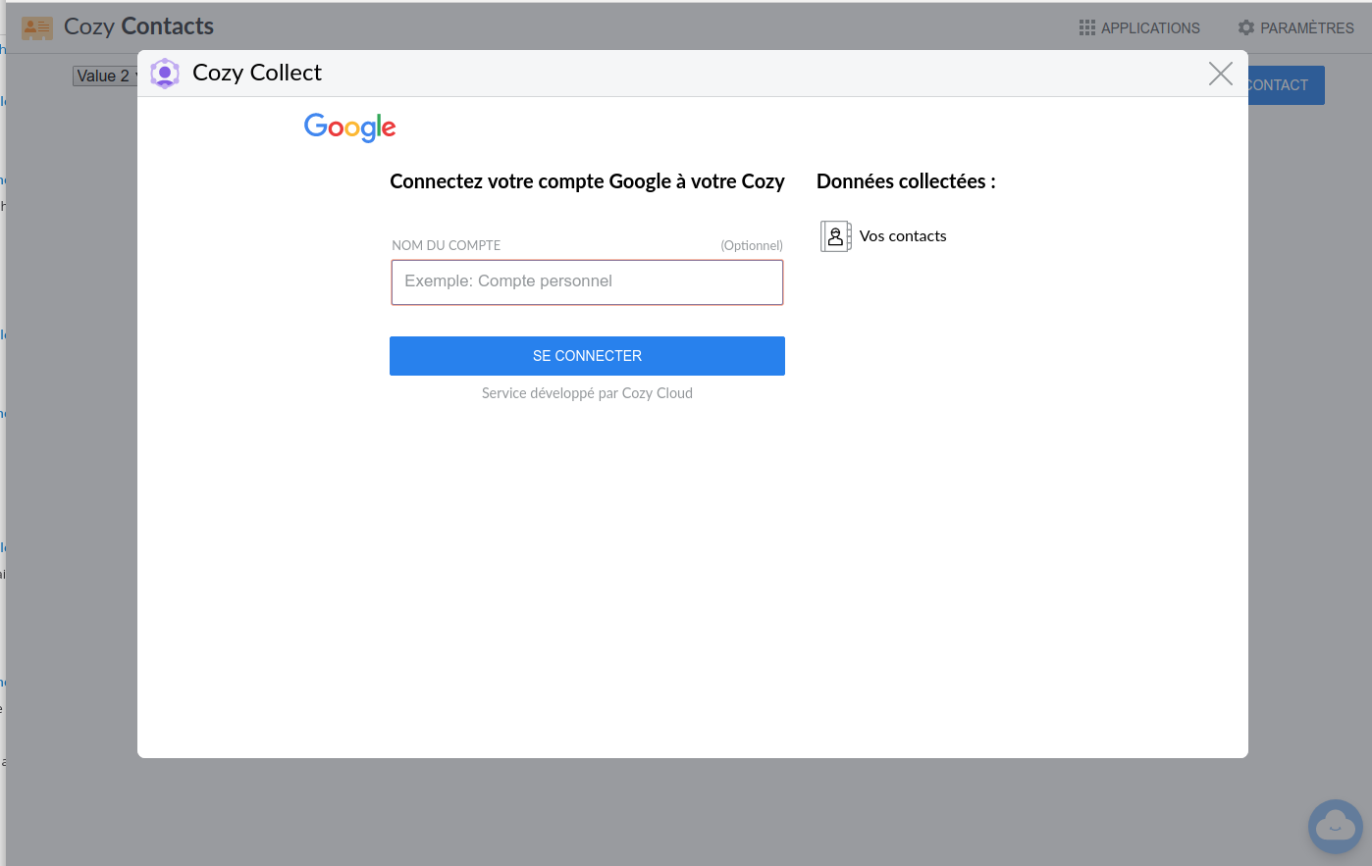The height and width of the screenshot is (866, 1372).
Task: Click the 'Vos contacts' text
Action: click(903, 236)
